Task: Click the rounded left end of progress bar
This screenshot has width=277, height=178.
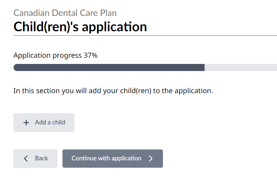Action: 16,67
